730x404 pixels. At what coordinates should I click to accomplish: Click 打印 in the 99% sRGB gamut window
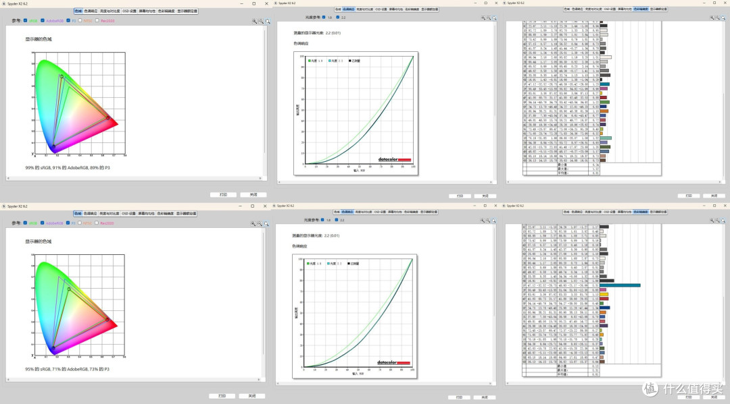[223, 194]
